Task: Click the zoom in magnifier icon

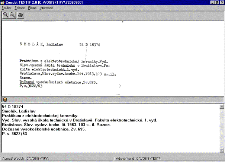Action: point(6,15)
